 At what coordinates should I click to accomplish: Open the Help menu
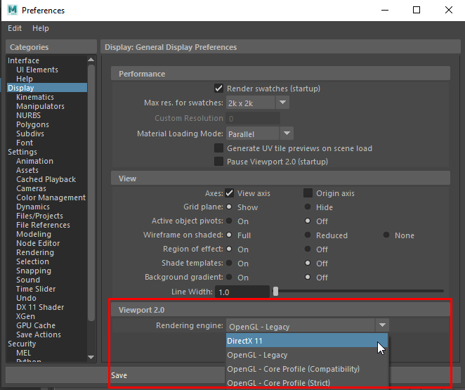(41, 28)
